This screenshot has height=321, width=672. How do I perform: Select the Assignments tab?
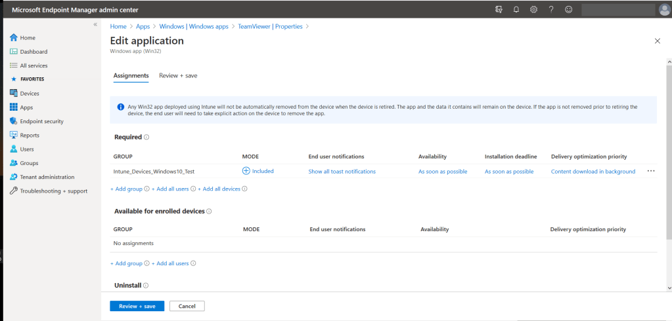tap(131, 76)
